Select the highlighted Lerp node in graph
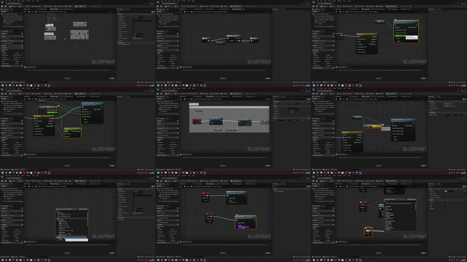Image resolution: width=467 pixels, height=262 pixels. click(73, 133)
